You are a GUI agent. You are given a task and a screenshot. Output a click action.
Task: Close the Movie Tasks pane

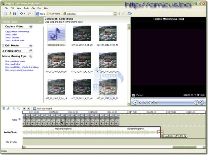[x=40, y=22]
